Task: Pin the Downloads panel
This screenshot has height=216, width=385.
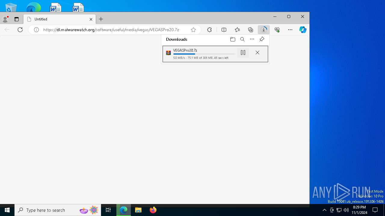Action: (x=262, y=39)
